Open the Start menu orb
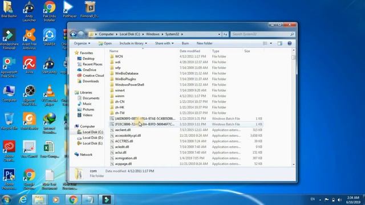The image size is (365, 205). [6, 200]
